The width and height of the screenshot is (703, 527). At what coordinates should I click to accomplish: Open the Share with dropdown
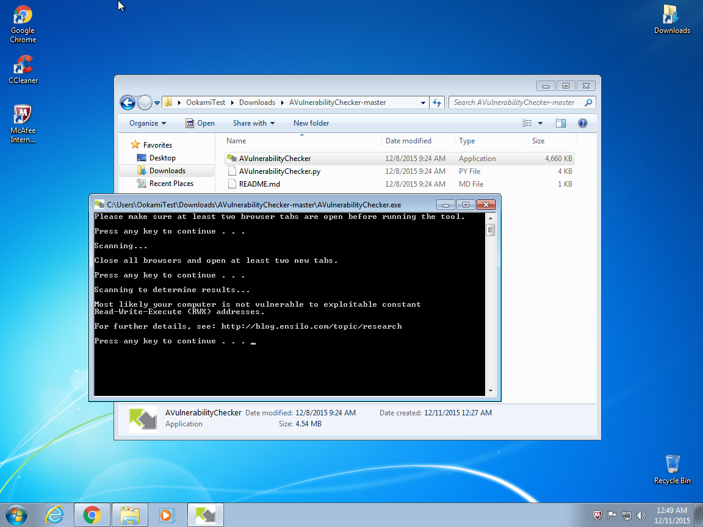pyautogui.click(x=254, y=123)
